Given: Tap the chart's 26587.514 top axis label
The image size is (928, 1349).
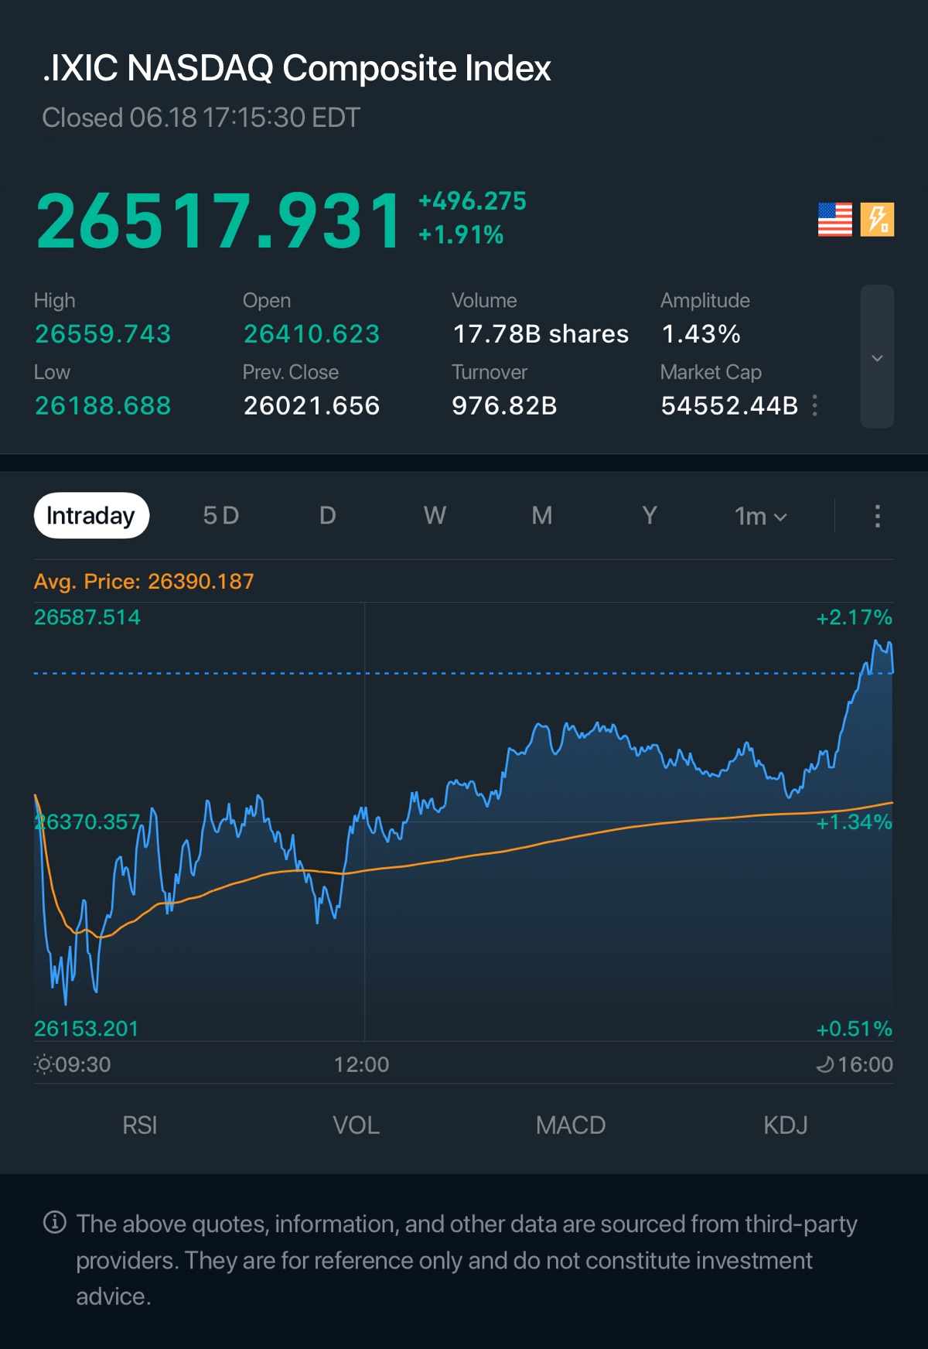Looking at the screenshot, I should pos(87,617).
